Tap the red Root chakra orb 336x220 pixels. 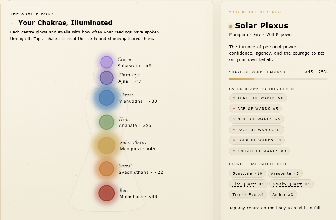[107, 193]
